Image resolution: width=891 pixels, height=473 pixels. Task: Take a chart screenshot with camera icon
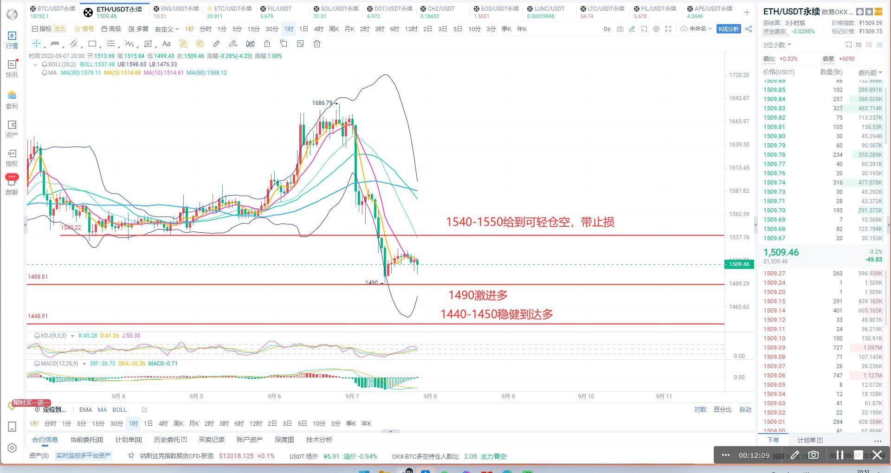point(620,29)
